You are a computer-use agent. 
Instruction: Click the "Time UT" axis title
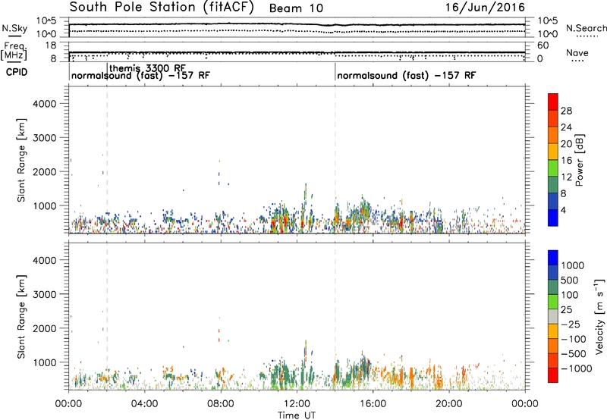[x=297, y=415]
